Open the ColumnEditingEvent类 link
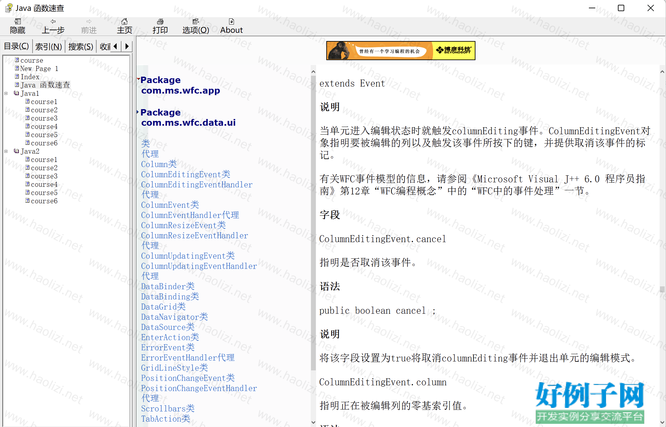This screenshot has height=427, width=666. (x=185, y=174)
